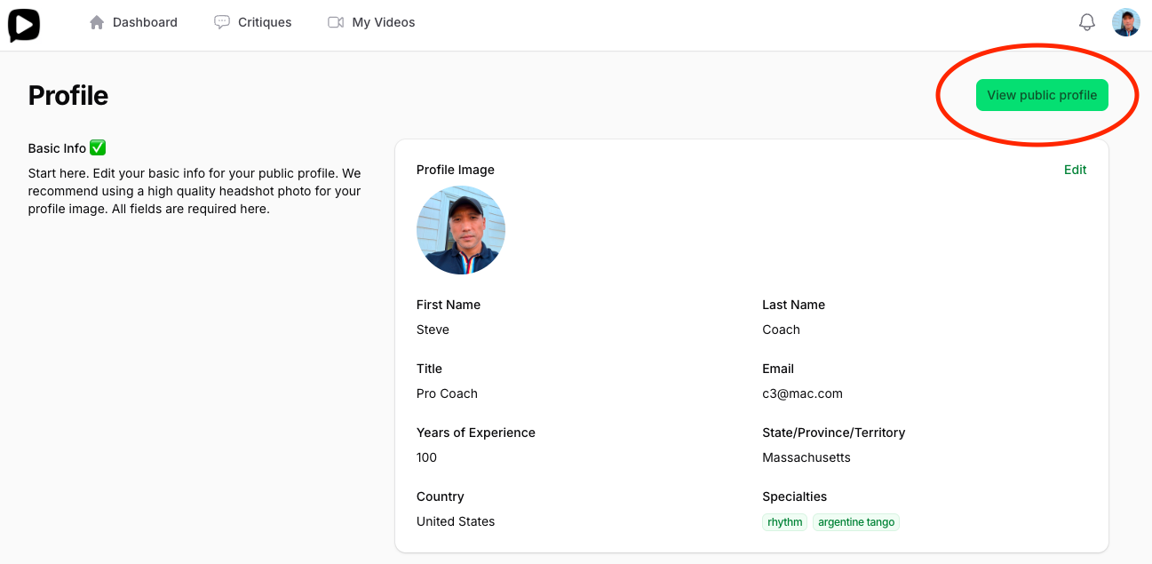The width and height of the screenshot is (1152, 564).
Task: Switch to the My Videos nav label
Action: [383, 22]
